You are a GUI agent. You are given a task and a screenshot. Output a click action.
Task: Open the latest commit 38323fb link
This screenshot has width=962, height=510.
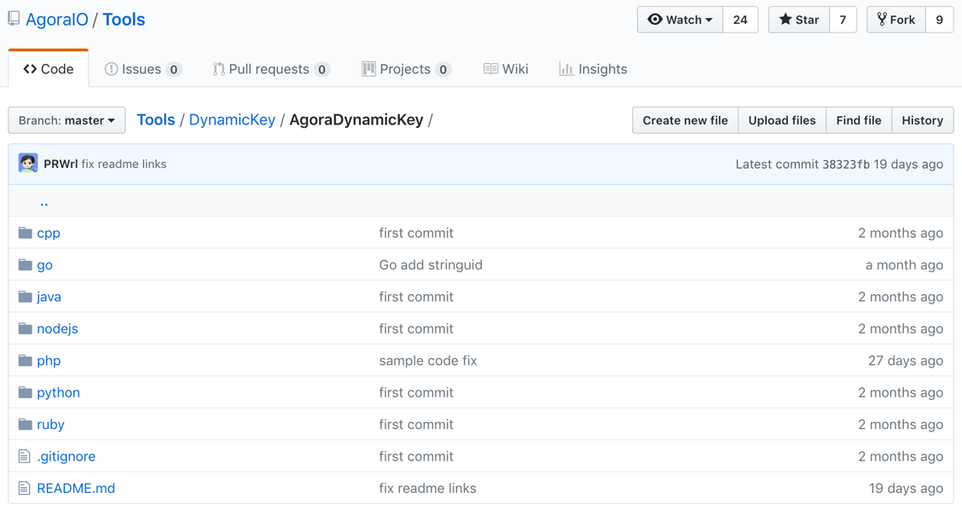[x=846, y=164]
